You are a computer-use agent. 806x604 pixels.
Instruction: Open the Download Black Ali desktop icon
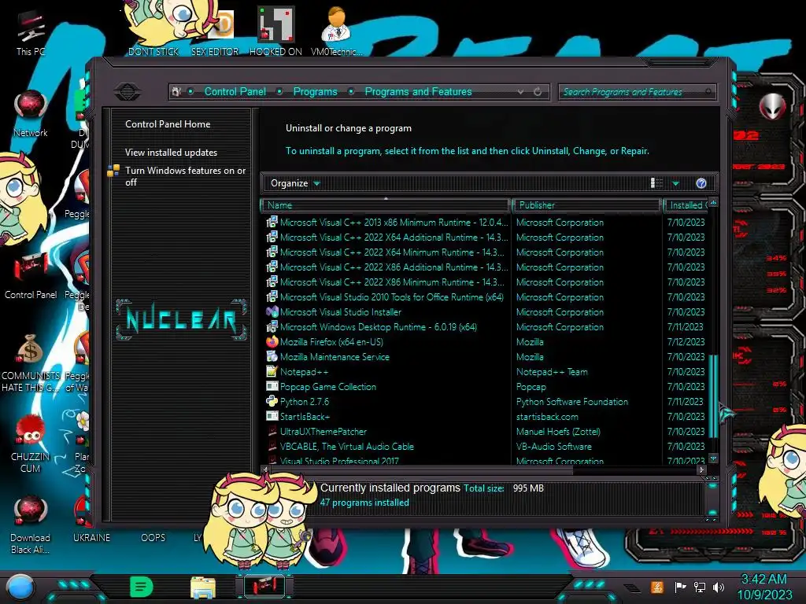tap(31, 525)
